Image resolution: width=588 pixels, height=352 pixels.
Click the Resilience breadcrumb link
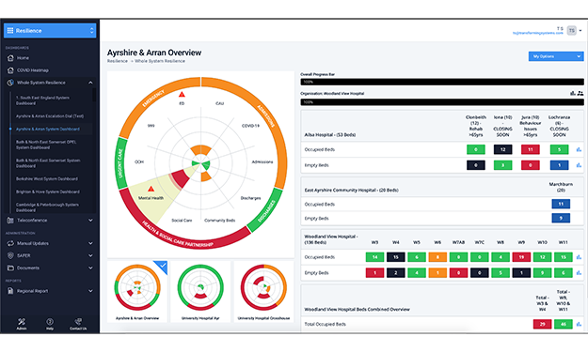coord(118,61)
